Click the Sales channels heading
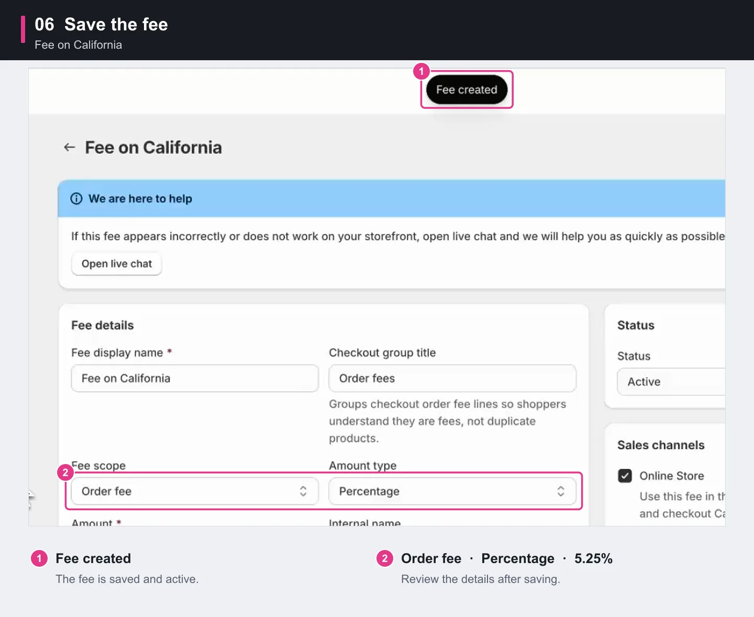This screenshot has height=617, width=754. [661, 445]
